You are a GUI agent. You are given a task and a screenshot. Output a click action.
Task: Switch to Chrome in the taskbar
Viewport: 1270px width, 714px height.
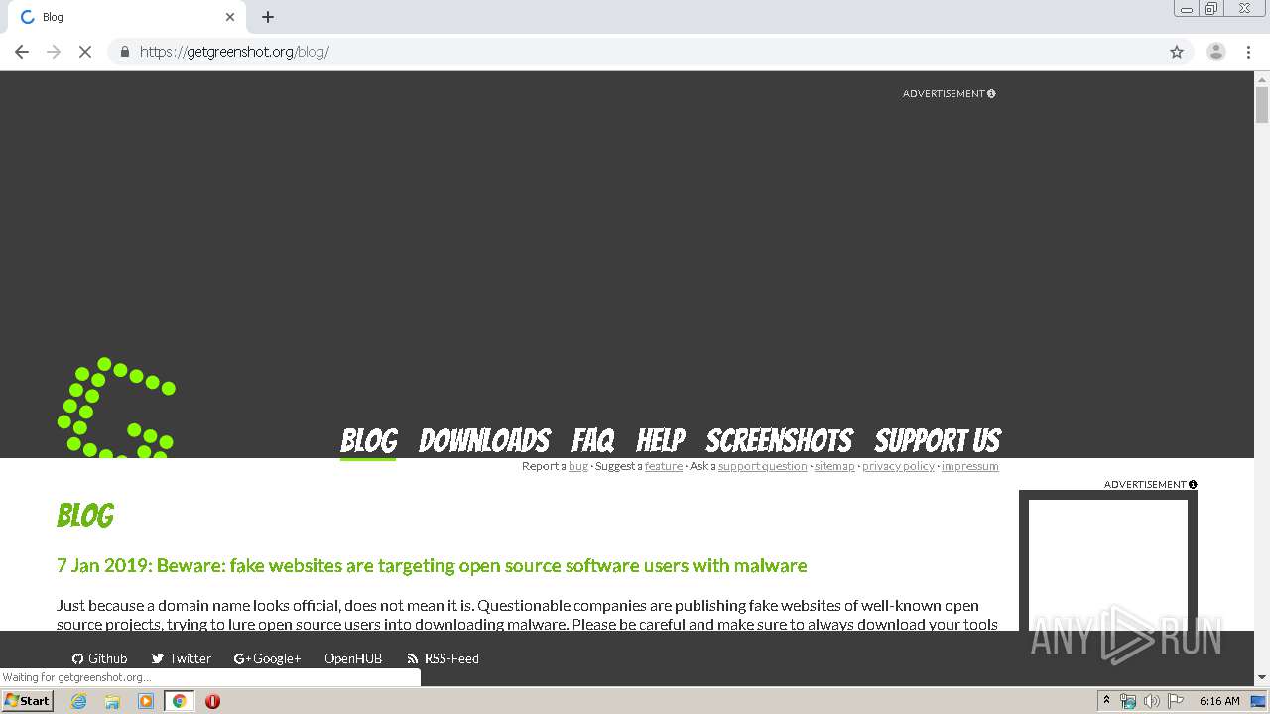point(179,701)
